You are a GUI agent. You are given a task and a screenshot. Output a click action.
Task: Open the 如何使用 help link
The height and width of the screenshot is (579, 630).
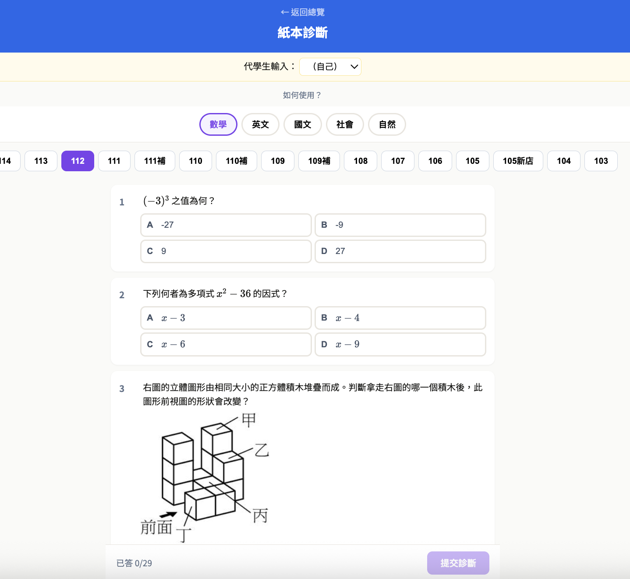tap(302, 95)
